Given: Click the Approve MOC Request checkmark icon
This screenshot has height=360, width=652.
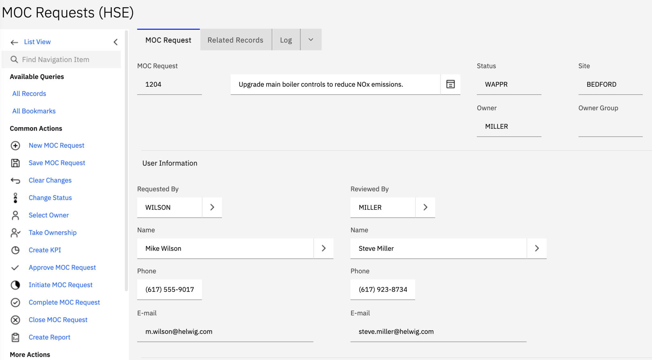Looking at the screenshot, I should 15,268.
